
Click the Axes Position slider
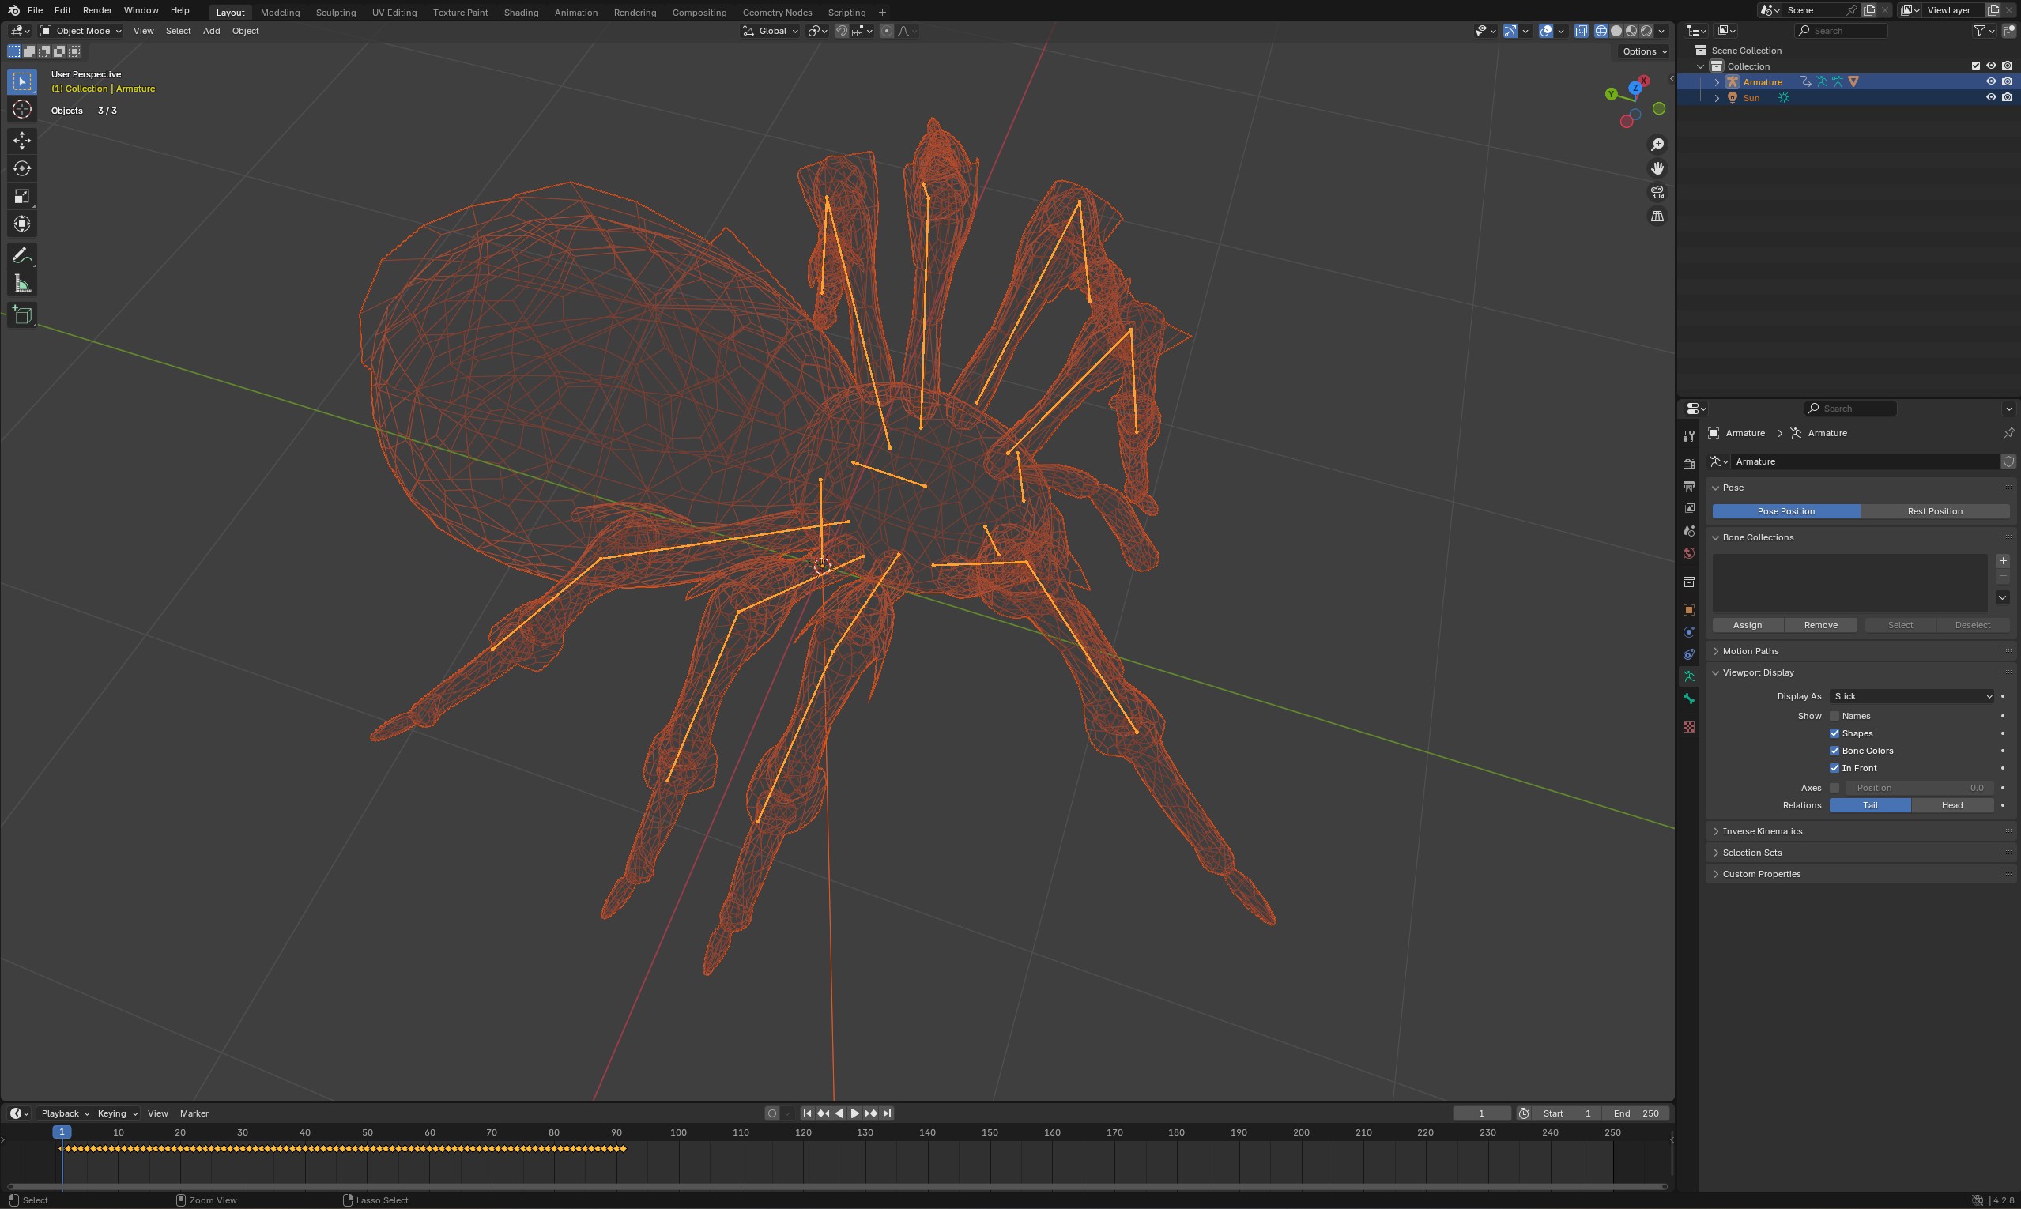(x=1918, y=789)
